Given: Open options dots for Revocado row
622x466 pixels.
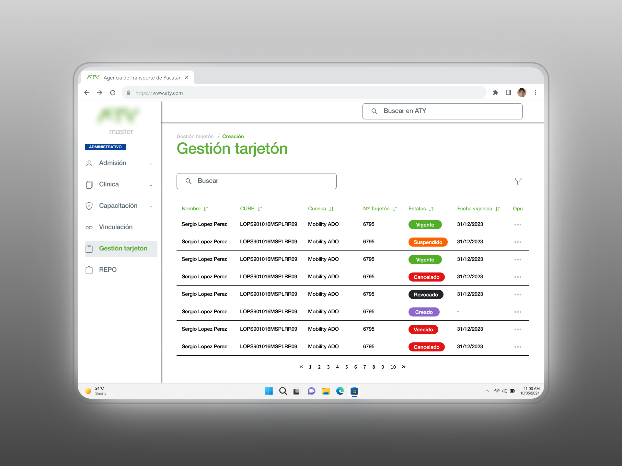Looking at the screenshot, I should point(517,294).
